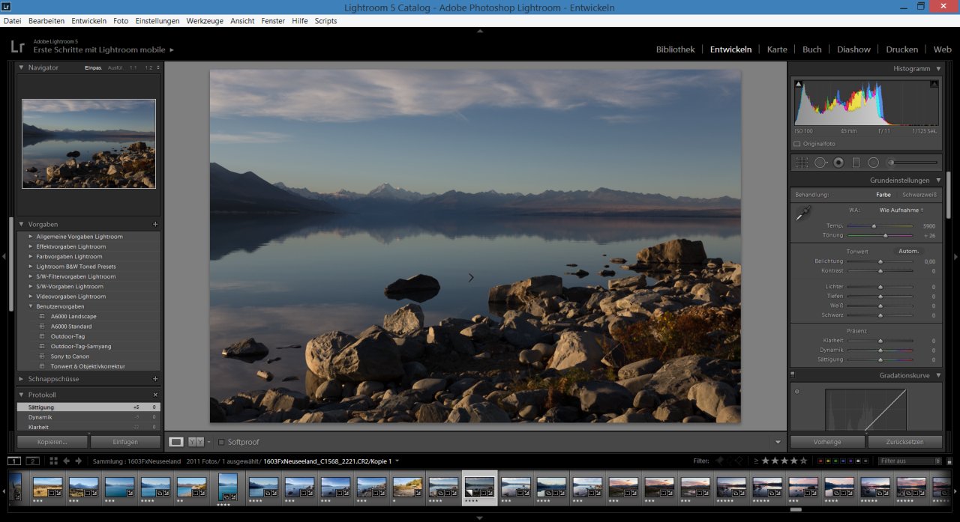Toggle the rating comparison ≥ symbol
Viewport: 960px width, 522px height.
coord(756,461)
